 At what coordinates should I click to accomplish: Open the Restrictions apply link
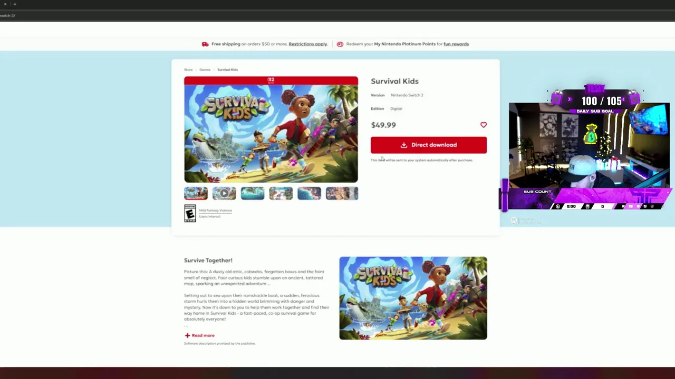coord(308,44)
